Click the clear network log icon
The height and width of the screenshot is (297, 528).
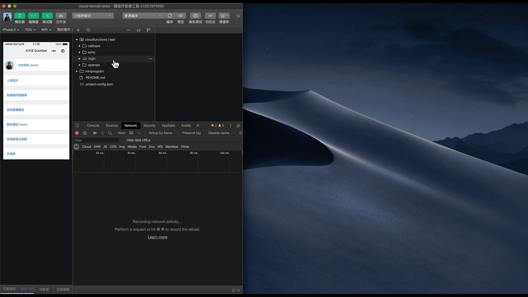tap(85, 133)
